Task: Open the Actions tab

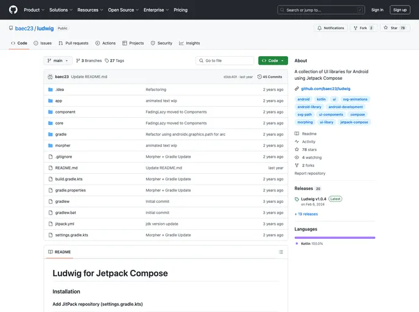Action: point(105,43)
